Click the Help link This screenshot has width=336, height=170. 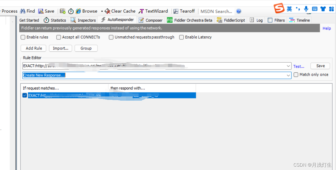click(x=327, y=28)
